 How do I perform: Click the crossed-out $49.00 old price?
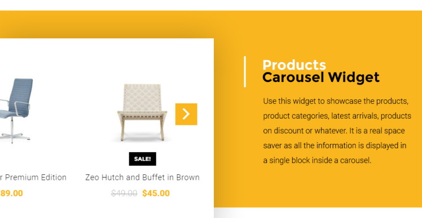[x=124, y=193]
